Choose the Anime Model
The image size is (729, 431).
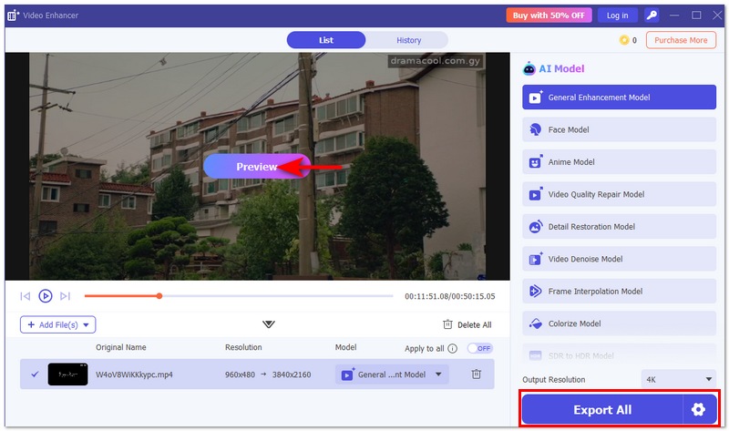(x=619, y=162)
